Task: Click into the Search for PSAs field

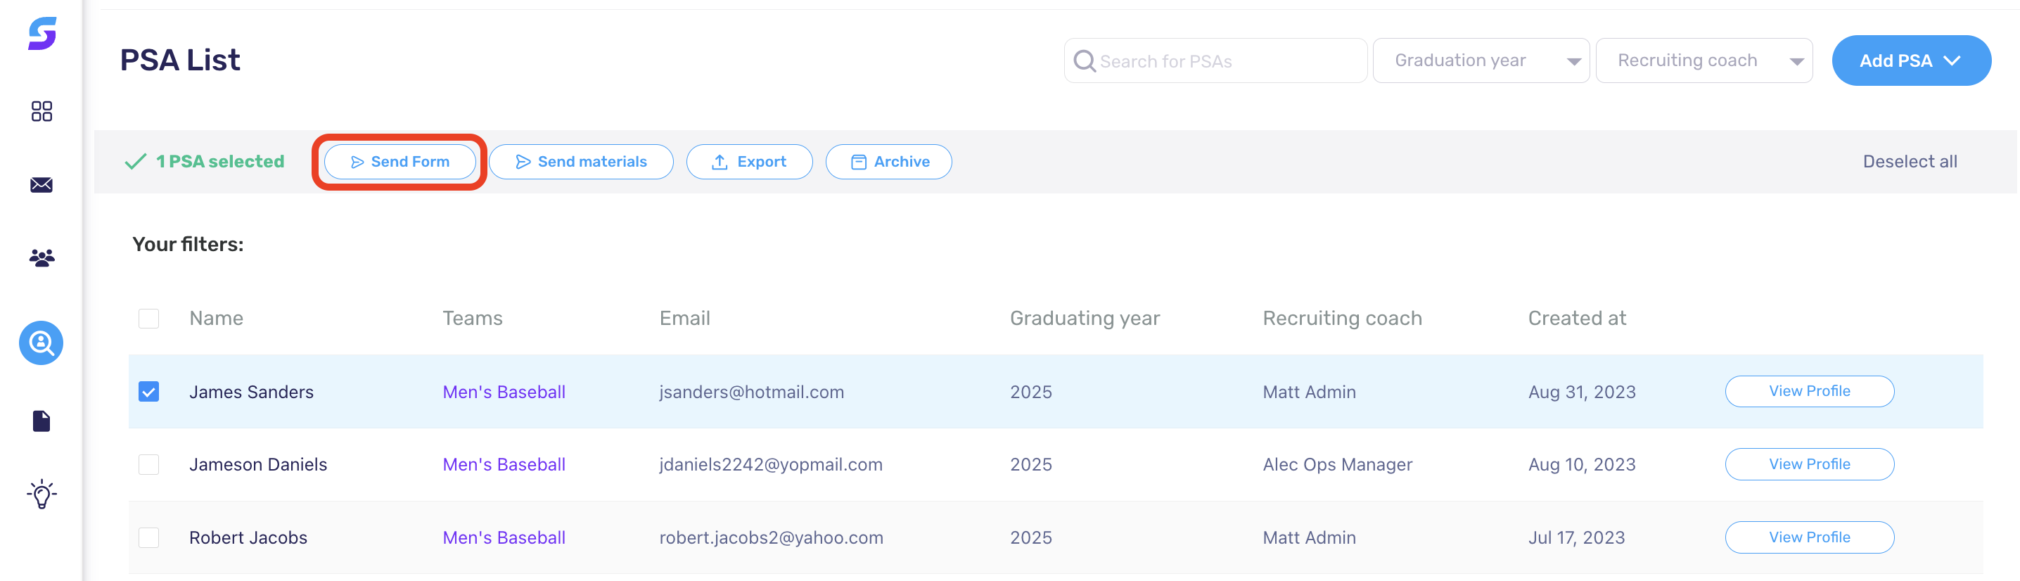Action: click(1215, 60)
